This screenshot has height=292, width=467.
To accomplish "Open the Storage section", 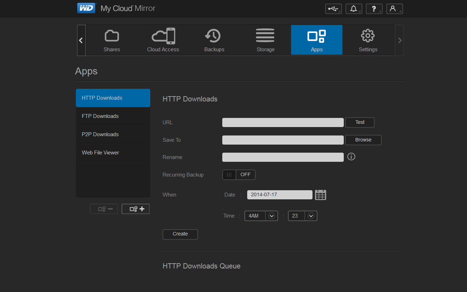I will pyautogui.click(x=265, y=40).
